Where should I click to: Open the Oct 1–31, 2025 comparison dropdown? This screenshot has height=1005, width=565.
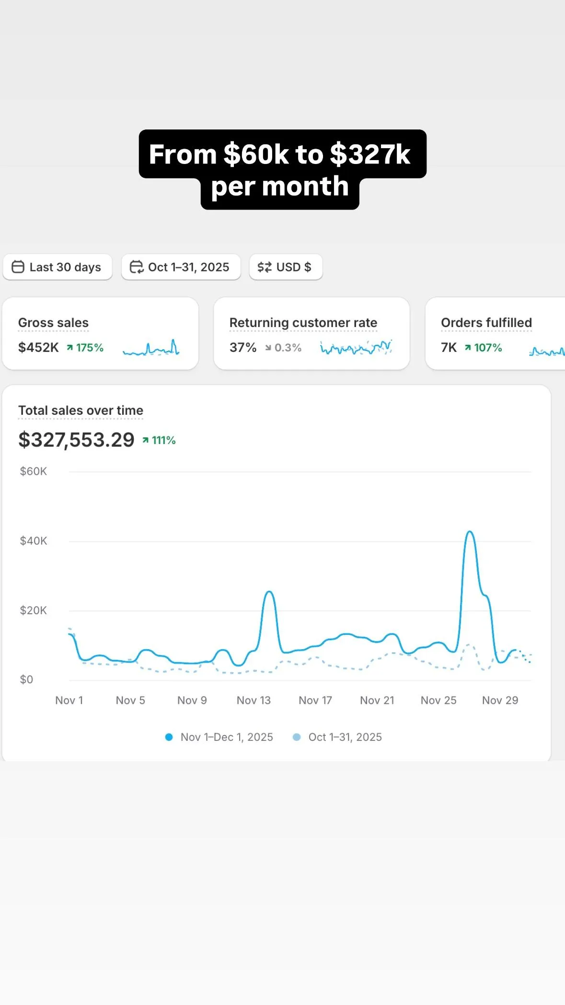tap(181, 267)
